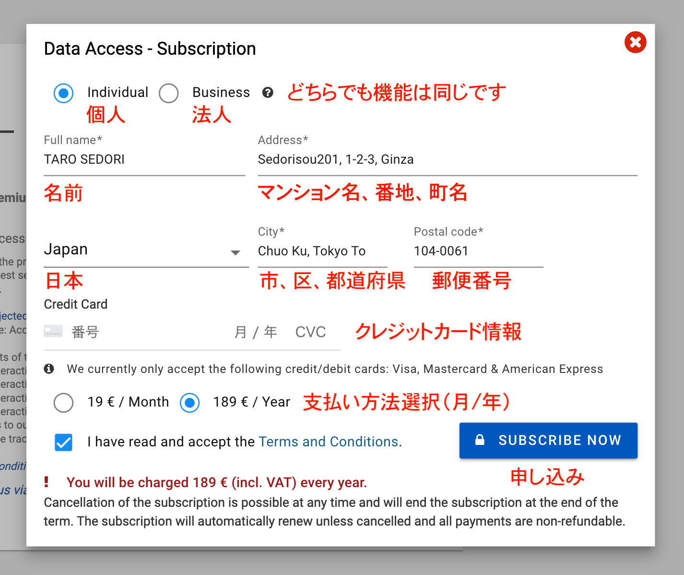Open the Terms and Conditions link

pyautogui.click(x=329, y=442)
